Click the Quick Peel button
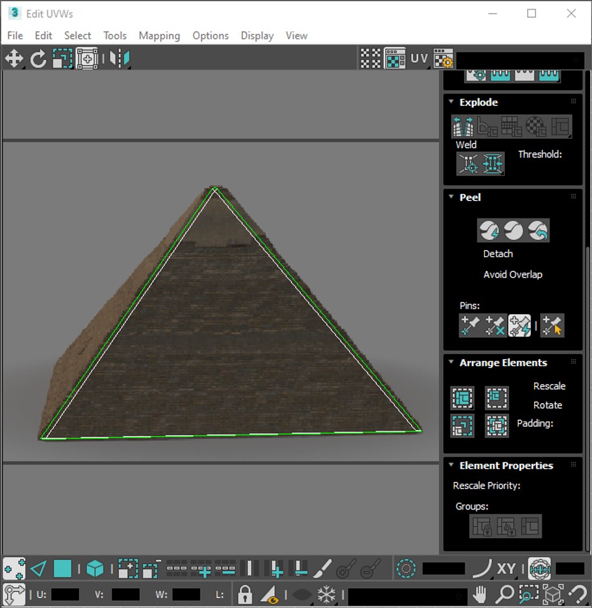Viewport: 592px width, 608px height. 489,230
